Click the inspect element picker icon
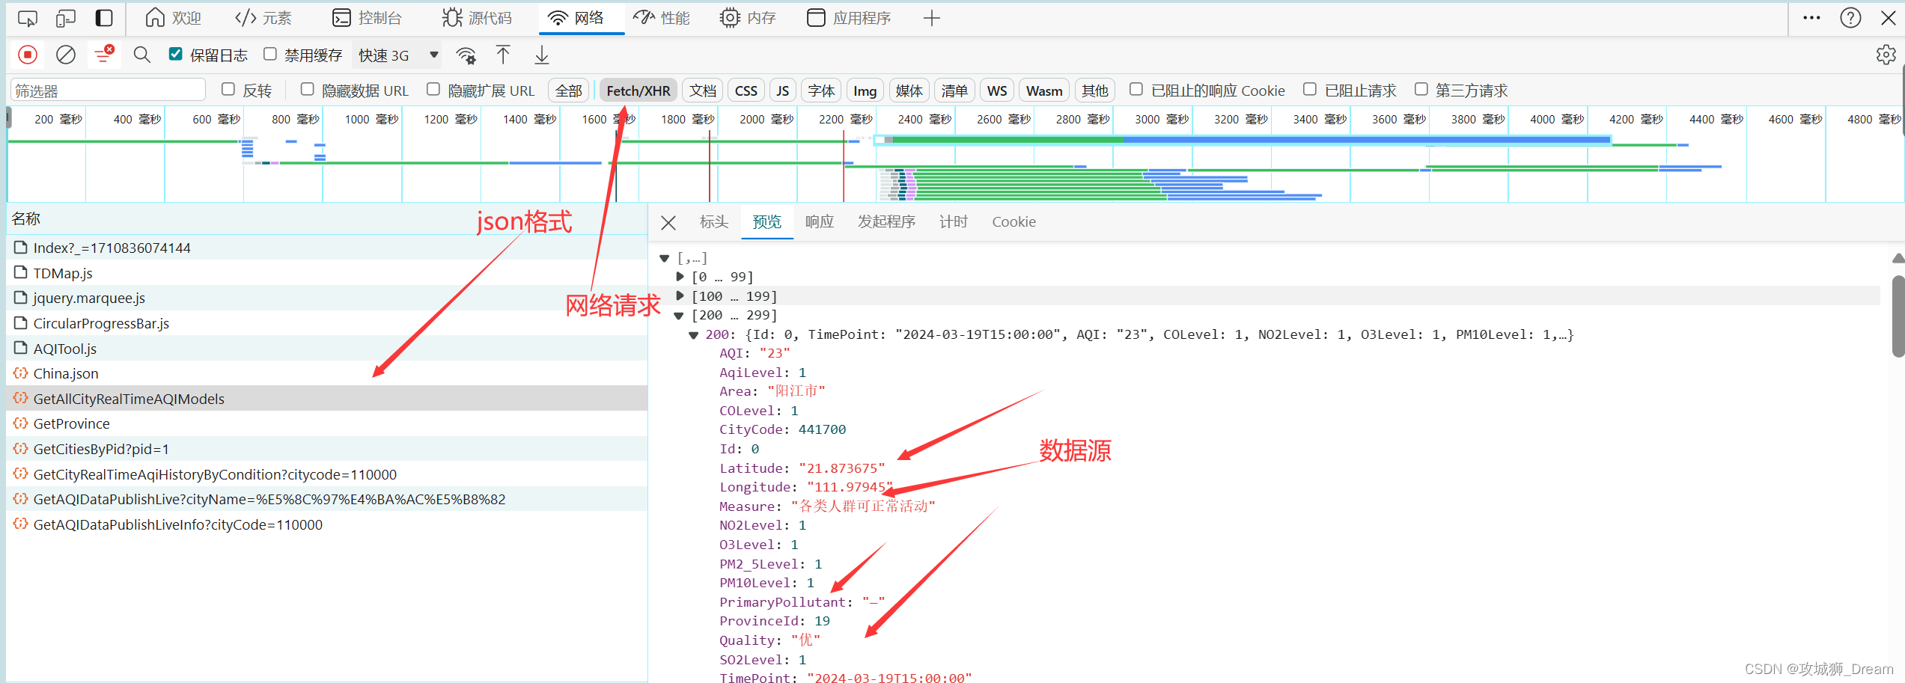The height and width of the screenshot is (683, 1905). click(x=28, y=18)
